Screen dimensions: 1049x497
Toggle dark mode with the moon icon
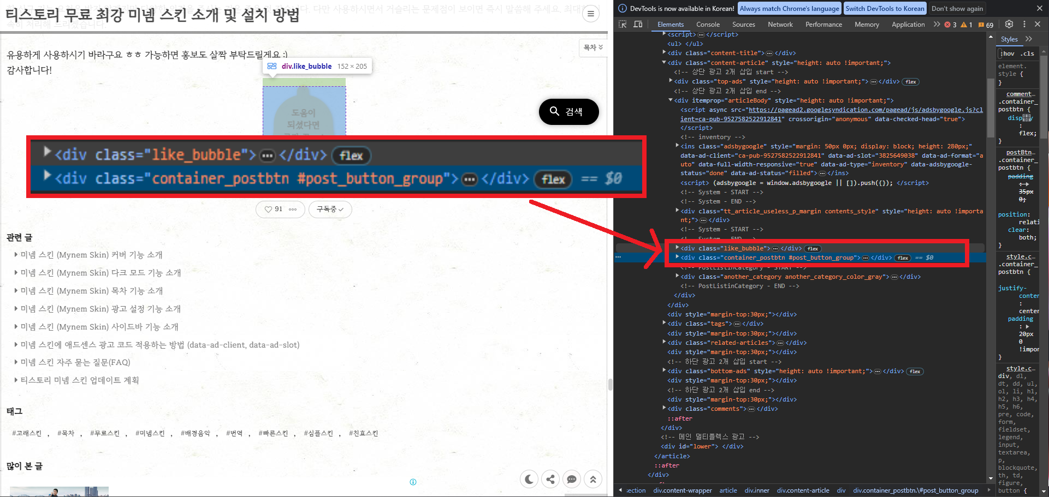point(529,479)
